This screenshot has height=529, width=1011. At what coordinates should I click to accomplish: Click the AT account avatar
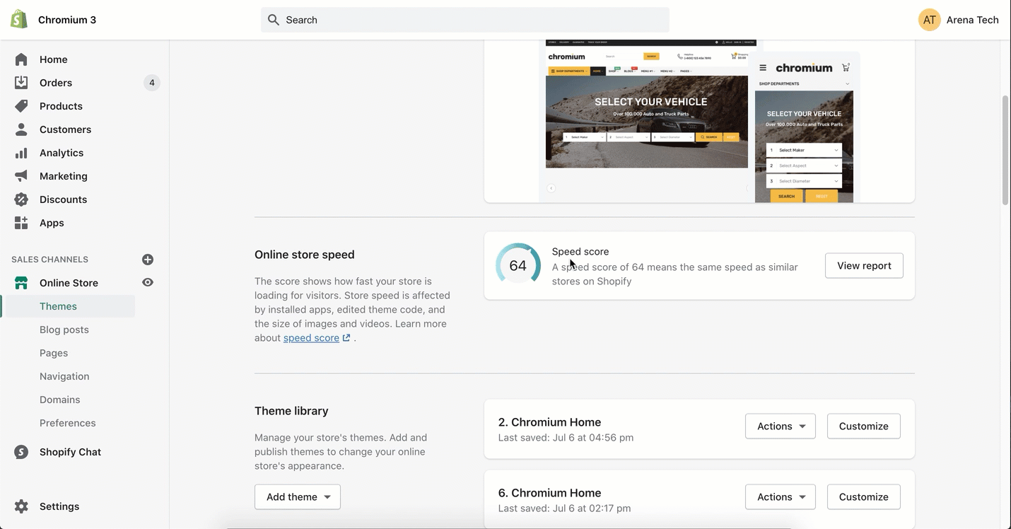click(x=930, y=20)
